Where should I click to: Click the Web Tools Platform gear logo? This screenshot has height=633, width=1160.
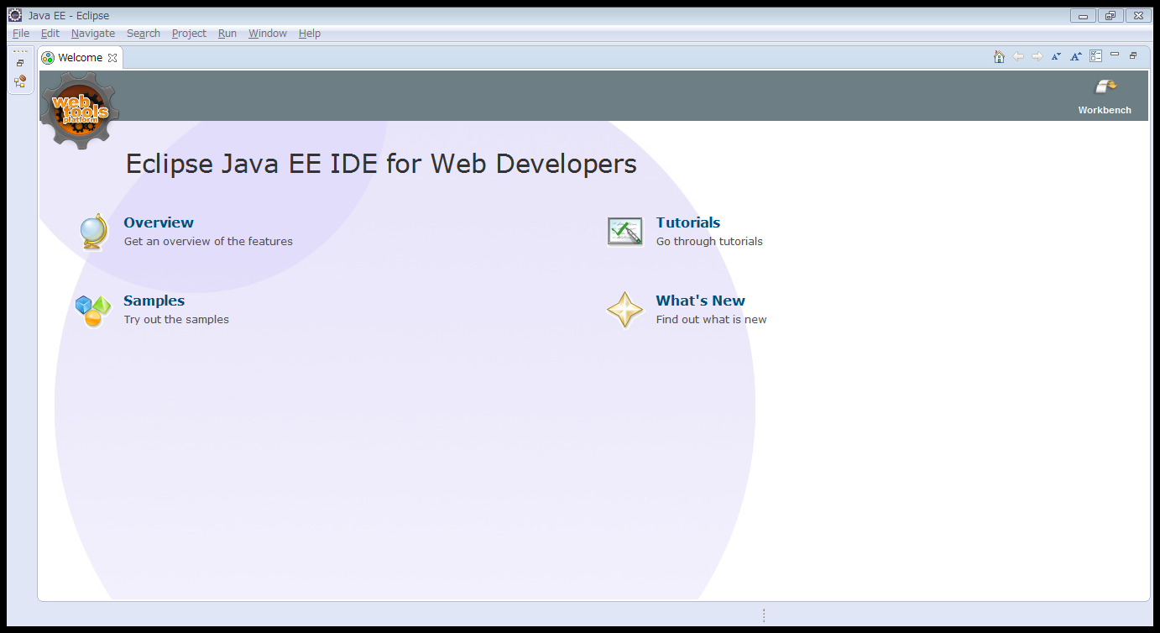click(x=80, y=110)
